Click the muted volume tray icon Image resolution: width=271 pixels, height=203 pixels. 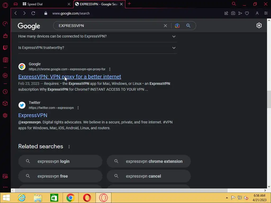246,198
